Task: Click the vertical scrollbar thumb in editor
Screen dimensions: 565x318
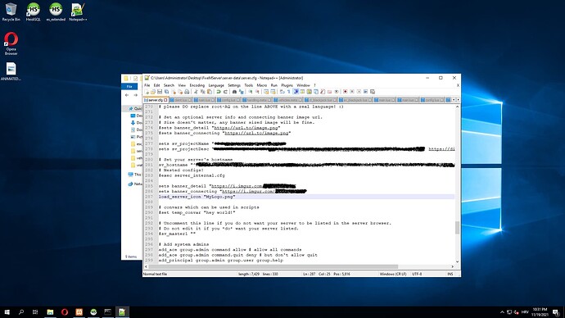Action: pyautogui.click(x=457, y=228)
